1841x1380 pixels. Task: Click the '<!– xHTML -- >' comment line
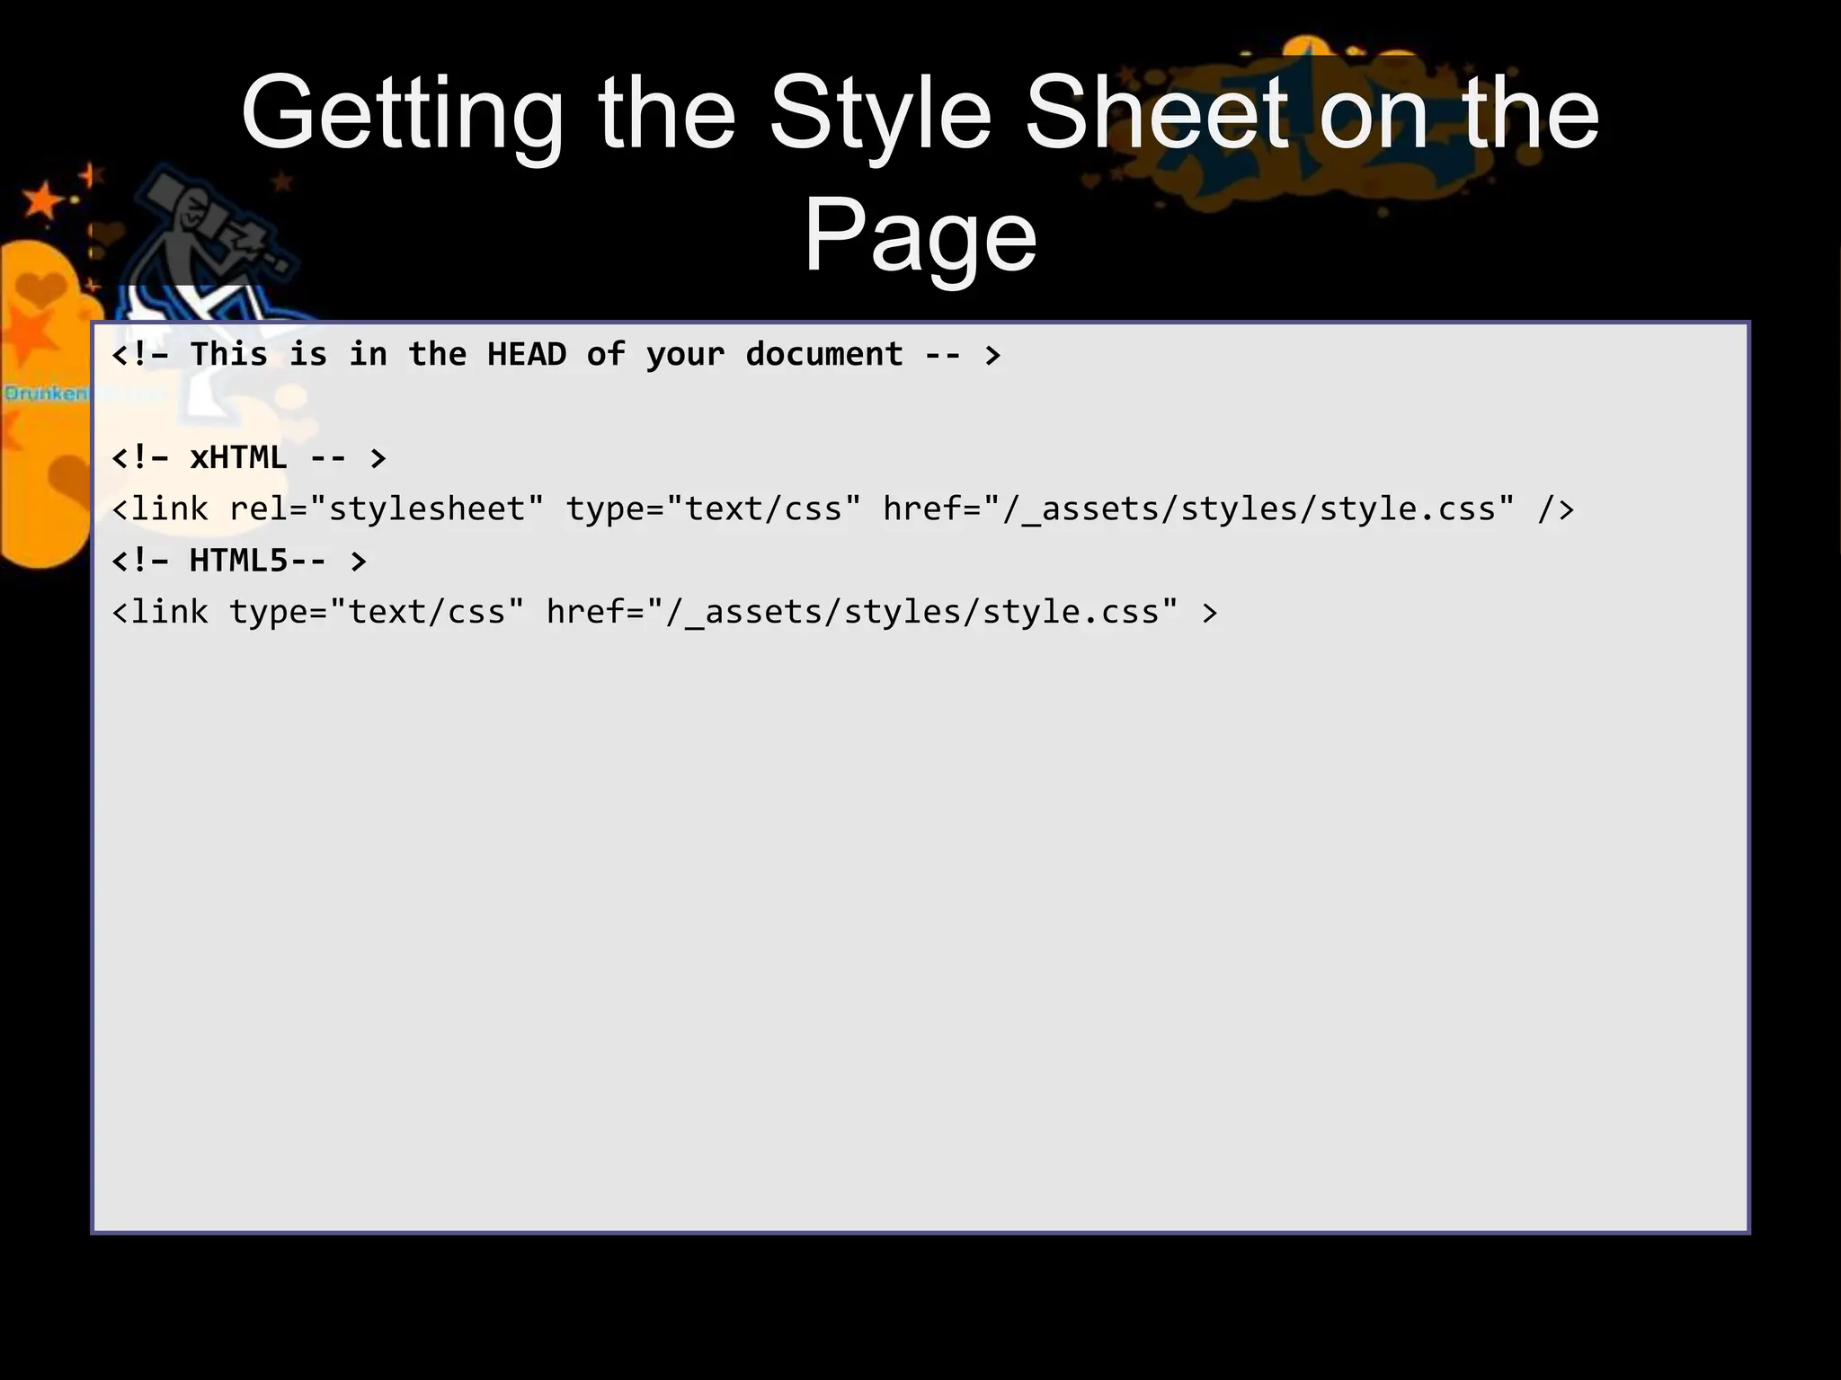tap(248, 458)
